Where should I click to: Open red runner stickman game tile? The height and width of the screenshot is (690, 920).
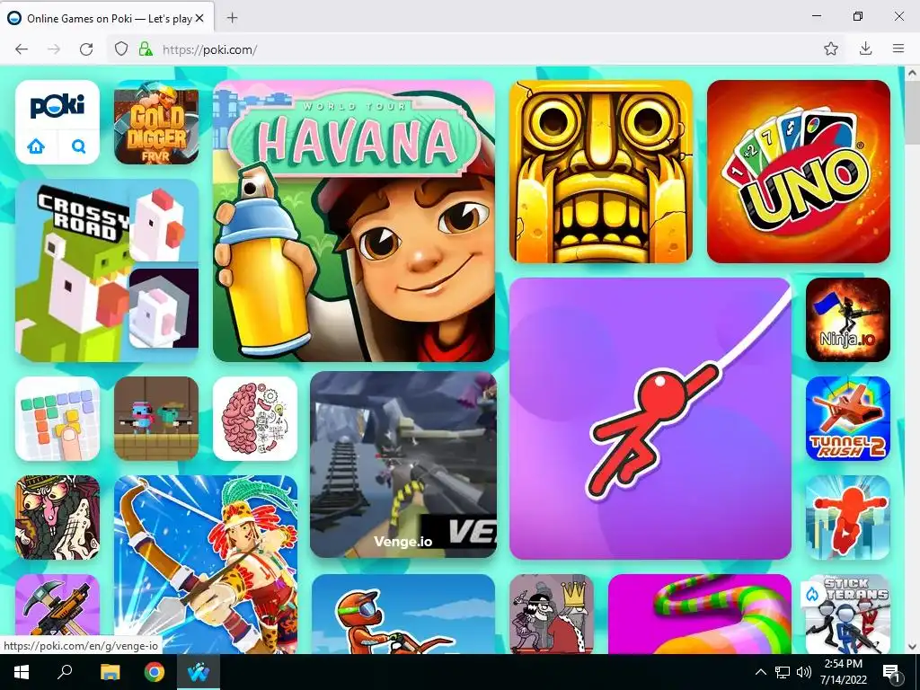(x=848, y=517)
